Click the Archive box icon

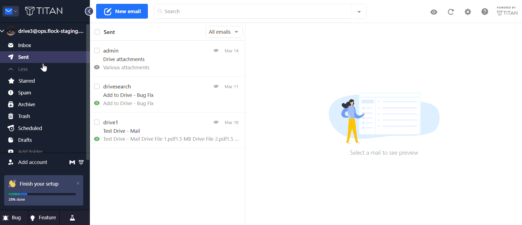[x=11, y=104]
